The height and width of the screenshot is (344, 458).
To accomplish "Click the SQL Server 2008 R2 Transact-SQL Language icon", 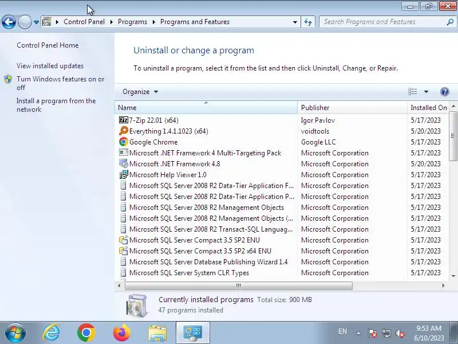I will point(124,229).
